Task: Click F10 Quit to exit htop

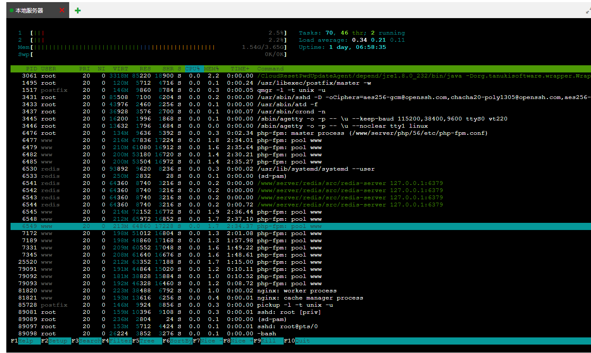Action: [297, 341]
